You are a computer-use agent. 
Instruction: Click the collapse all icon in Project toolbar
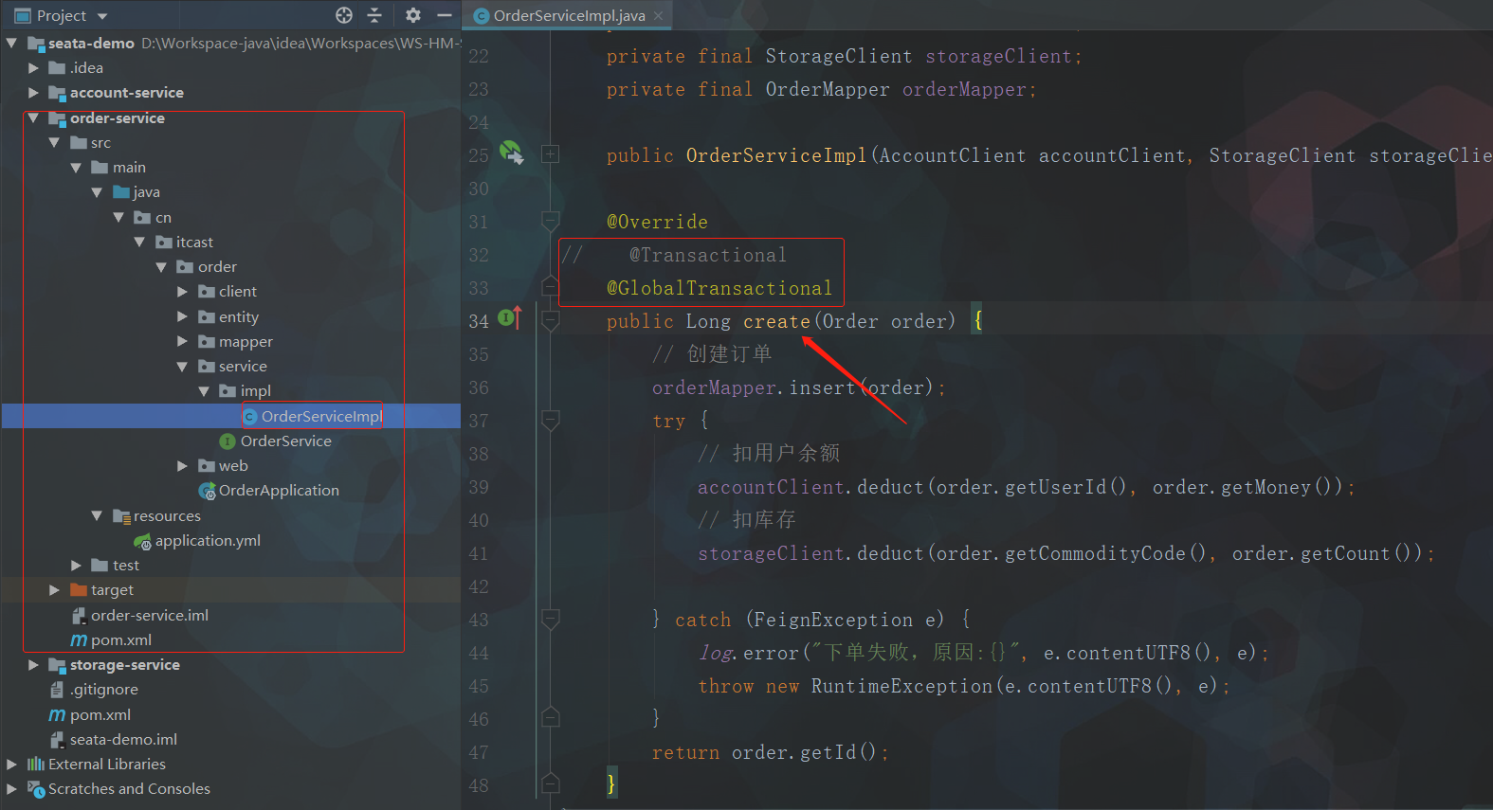(374, 15)
